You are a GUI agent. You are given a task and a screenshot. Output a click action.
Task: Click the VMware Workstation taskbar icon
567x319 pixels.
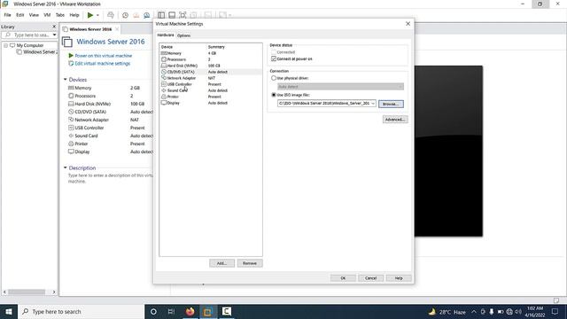click(x=208, y=311)
